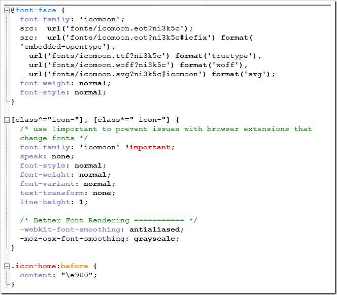
Task: Click the line with format('woff')
Action: pos(139,65)
